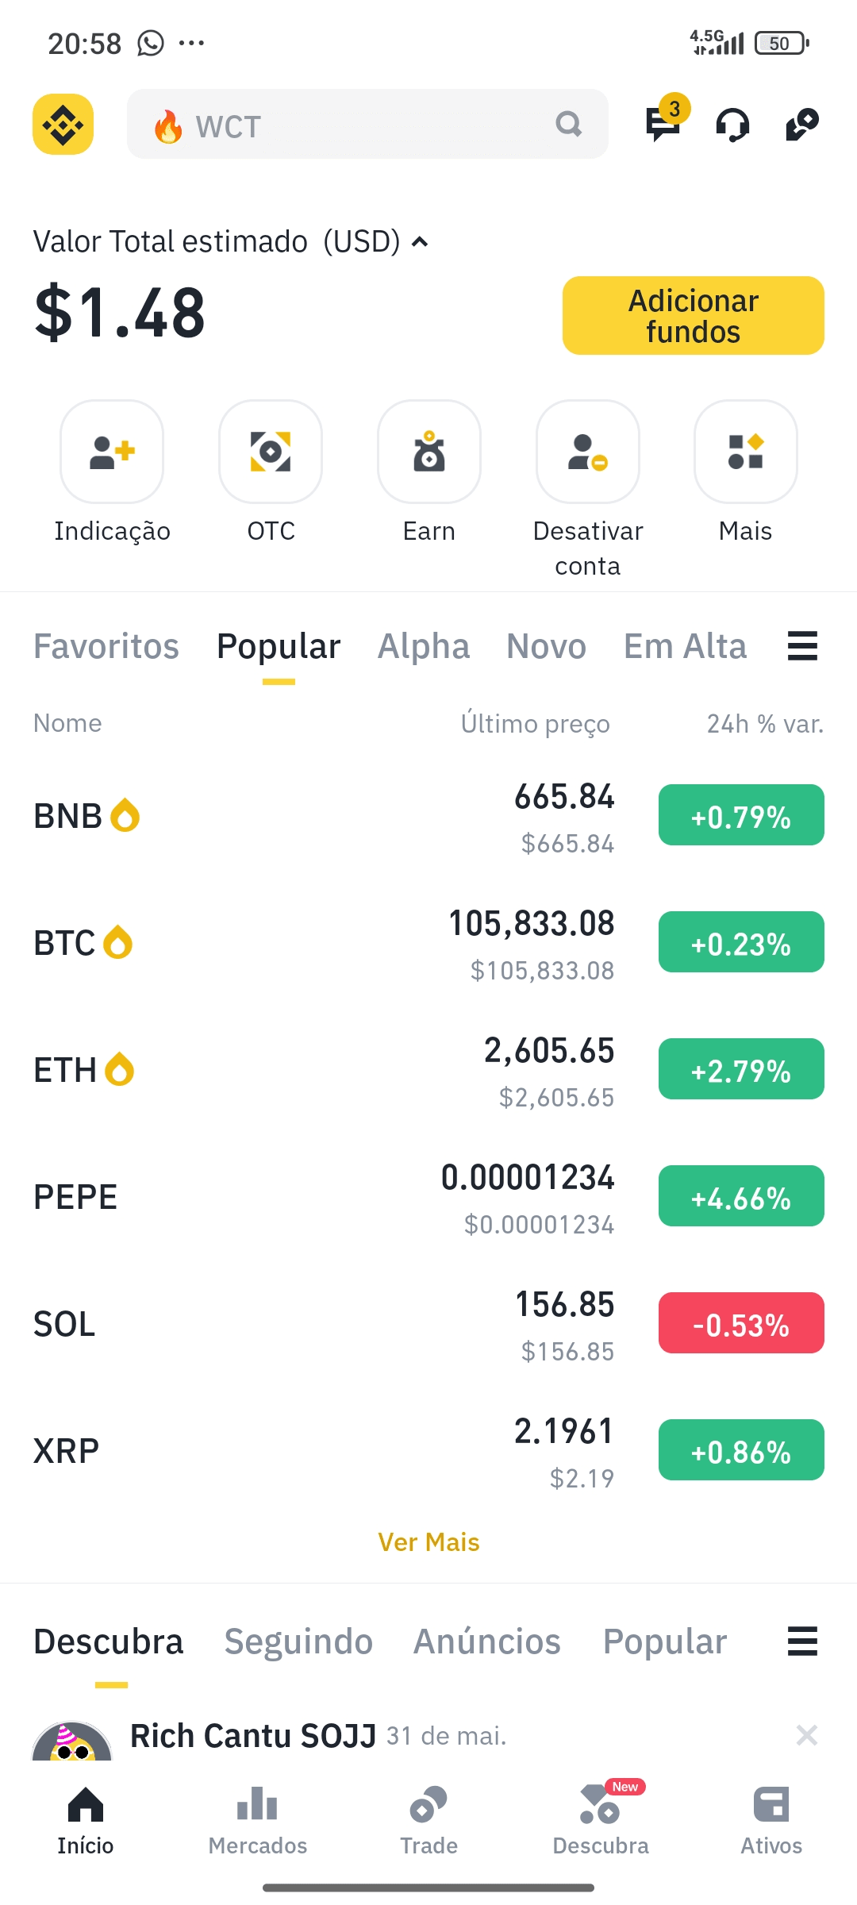Open the Earn shortcut icon
The image size is (857, 1905).
(x=429, y=451)
